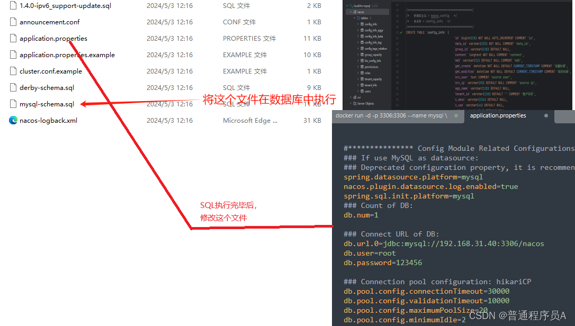Image resolution: width=575 pixels, height=326 pixels.
Task: Click the 1.4.0-ipv6_support-update.sql file icon
Action: 13,5
